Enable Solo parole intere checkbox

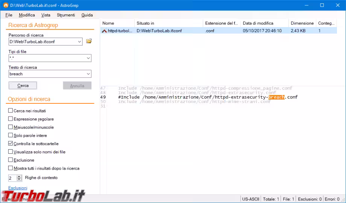[x=11, y=135]
